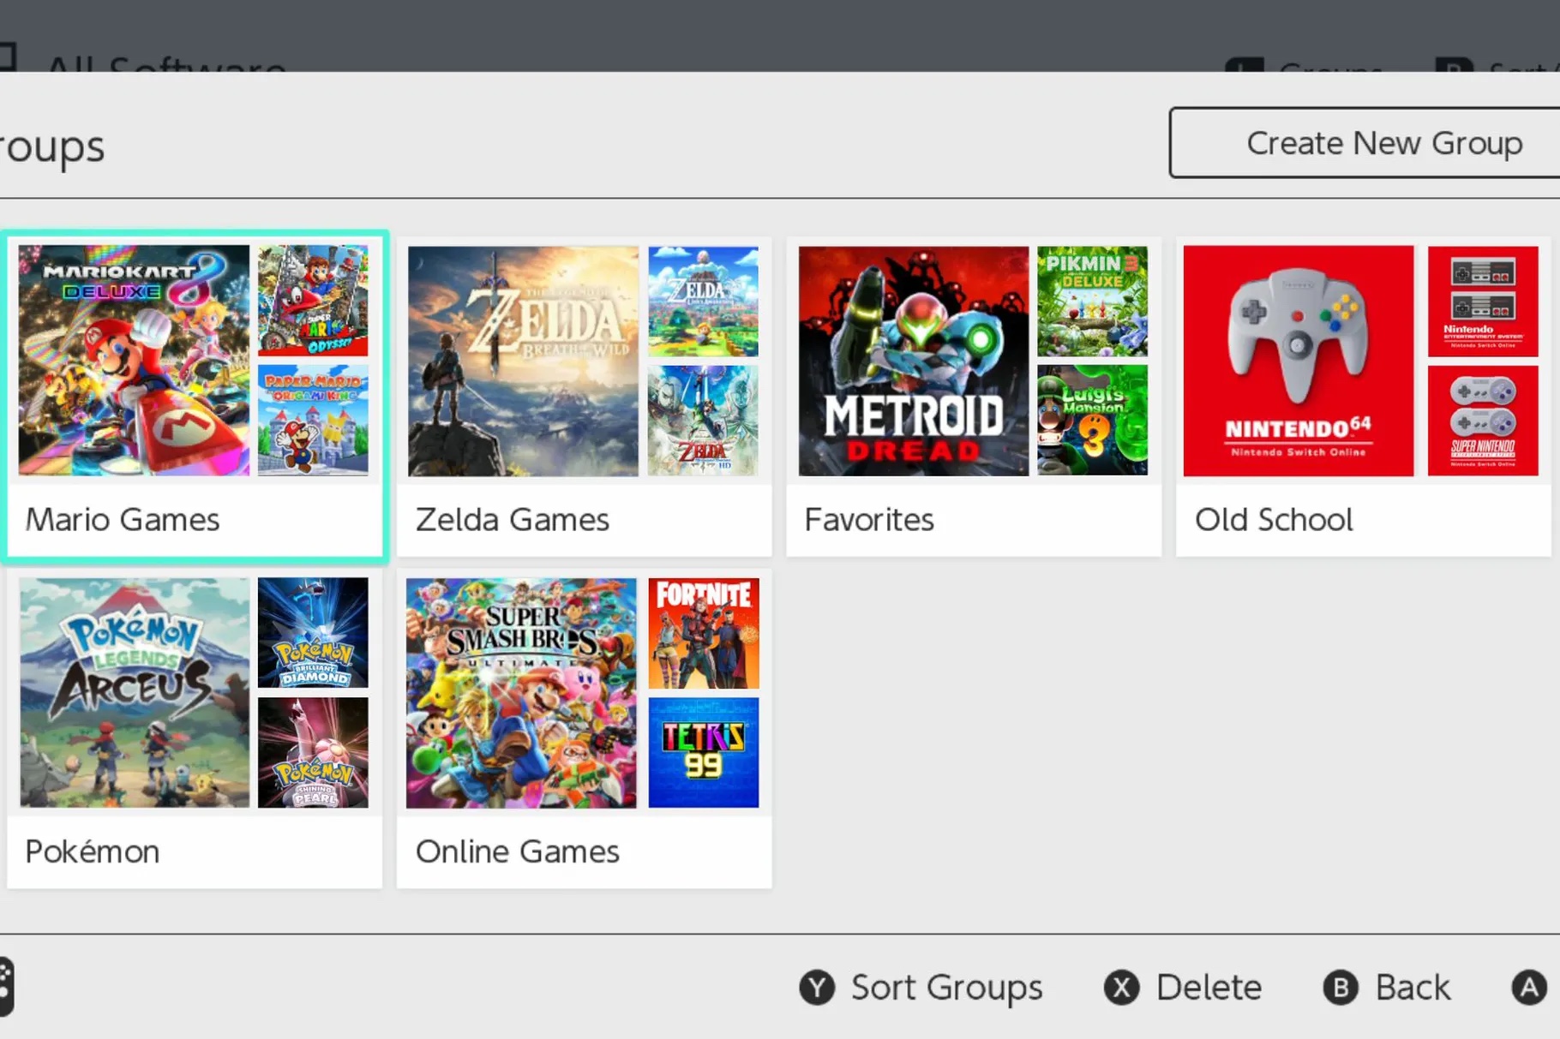Click the B button icon
Viewport: 1560px width, 1039px height.
pos(1341,988)
